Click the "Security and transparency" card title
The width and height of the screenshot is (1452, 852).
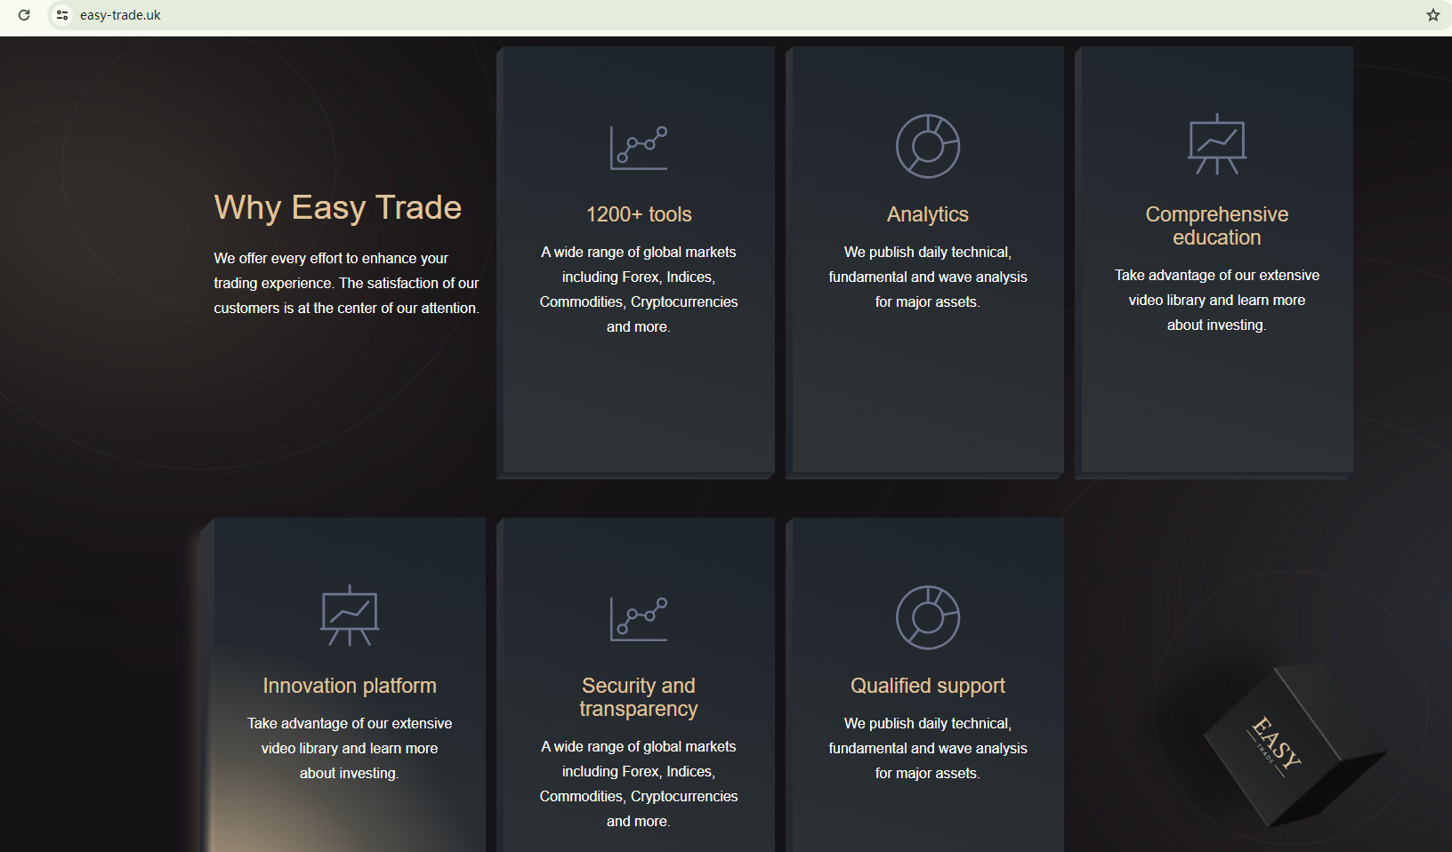[639, 697]
